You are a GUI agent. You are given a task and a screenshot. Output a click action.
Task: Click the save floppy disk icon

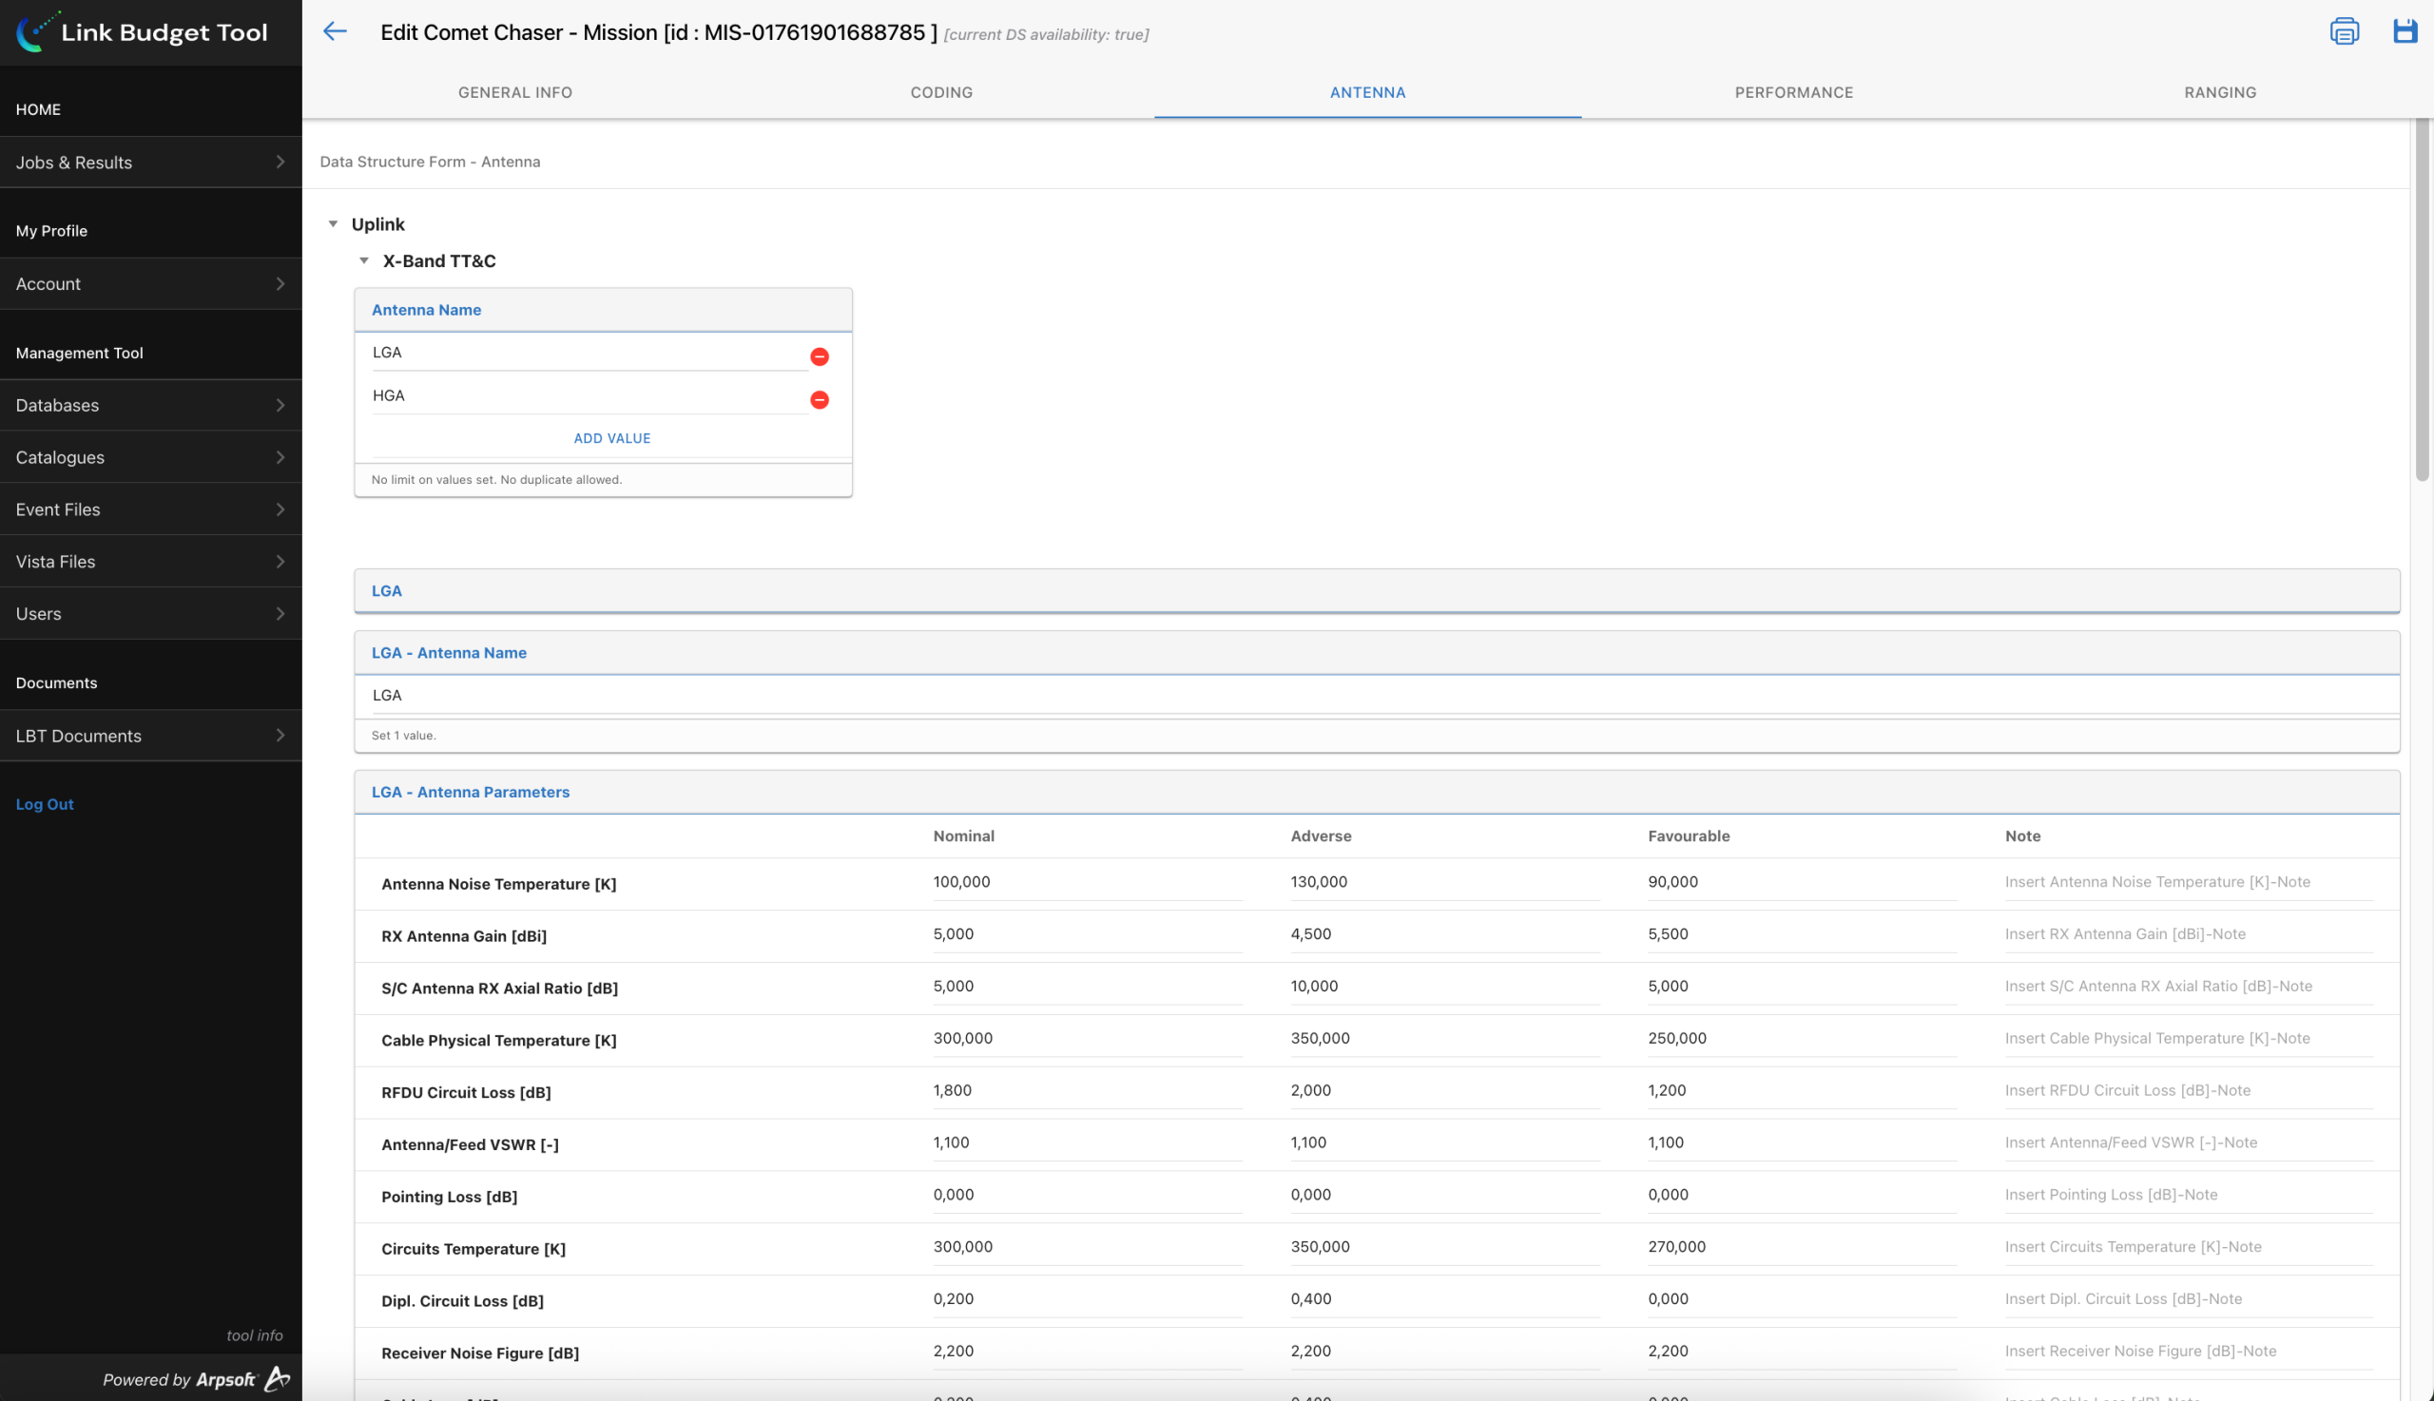pos(2404,31)
